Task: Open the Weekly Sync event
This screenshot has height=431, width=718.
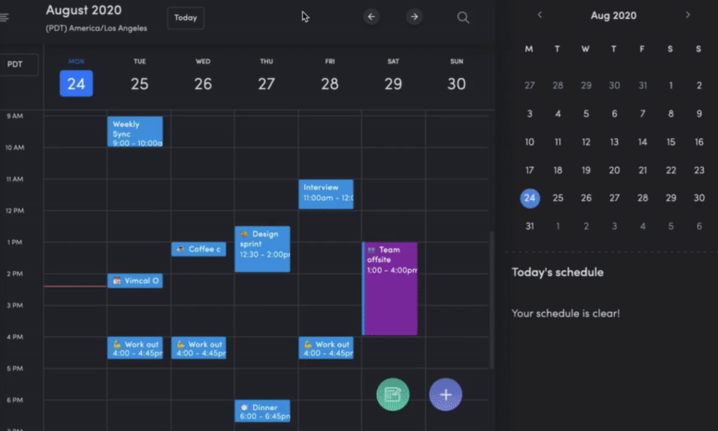Action: tap(135, 132)
